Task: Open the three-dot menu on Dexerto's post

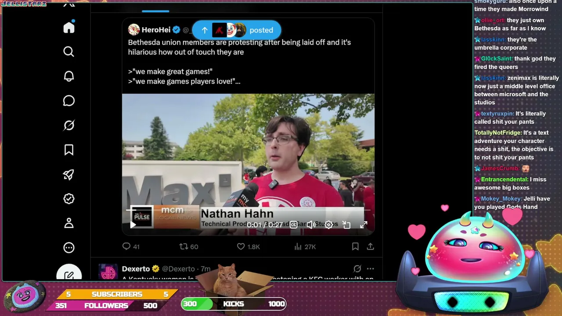Action: click(x=371, y=269)
